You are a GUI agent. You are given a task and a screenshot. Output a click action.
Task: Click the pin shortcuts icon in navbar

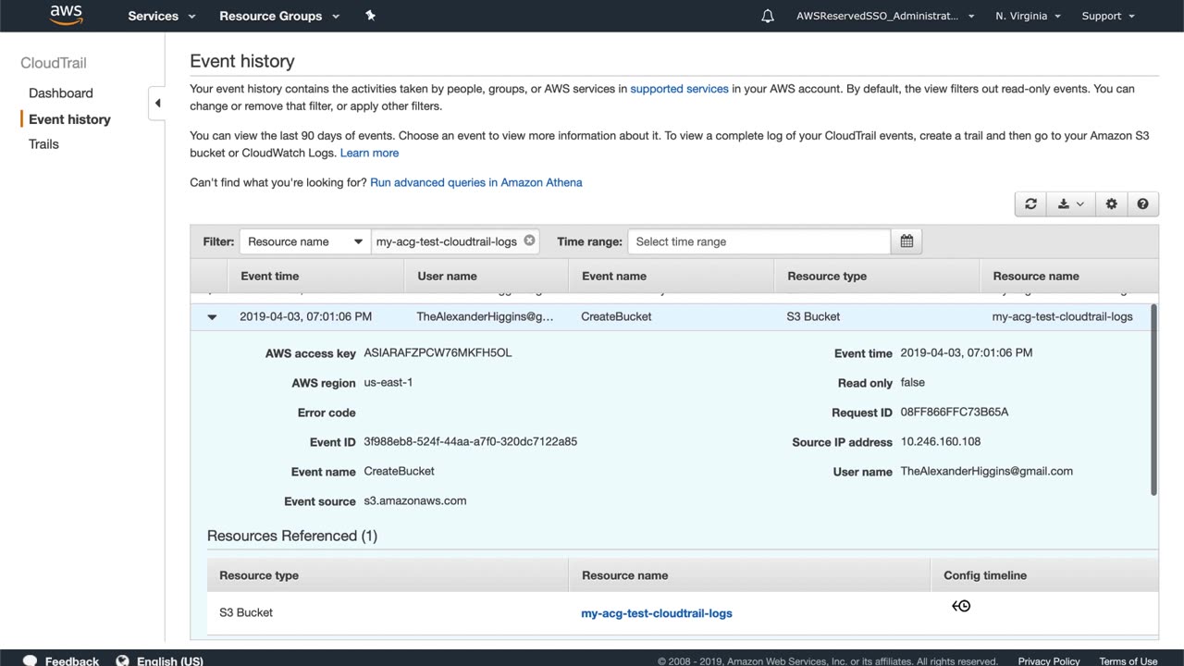coord(370,16)
